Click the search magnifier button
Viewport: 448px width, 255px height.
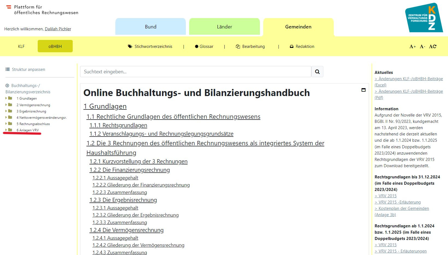coord(317,72)
